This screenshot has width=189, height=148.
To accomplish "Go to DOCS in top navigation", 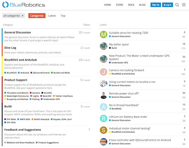I will 131,5.
